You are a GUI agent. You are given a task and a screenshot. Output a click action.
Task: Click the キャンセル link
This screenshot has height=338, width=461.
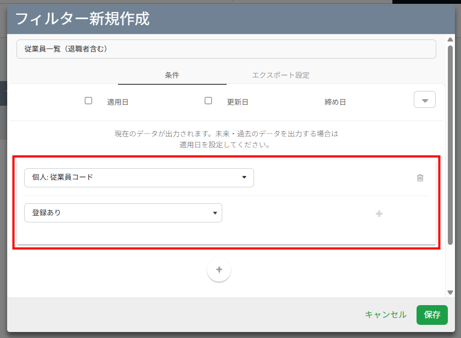tap(386, 315)
